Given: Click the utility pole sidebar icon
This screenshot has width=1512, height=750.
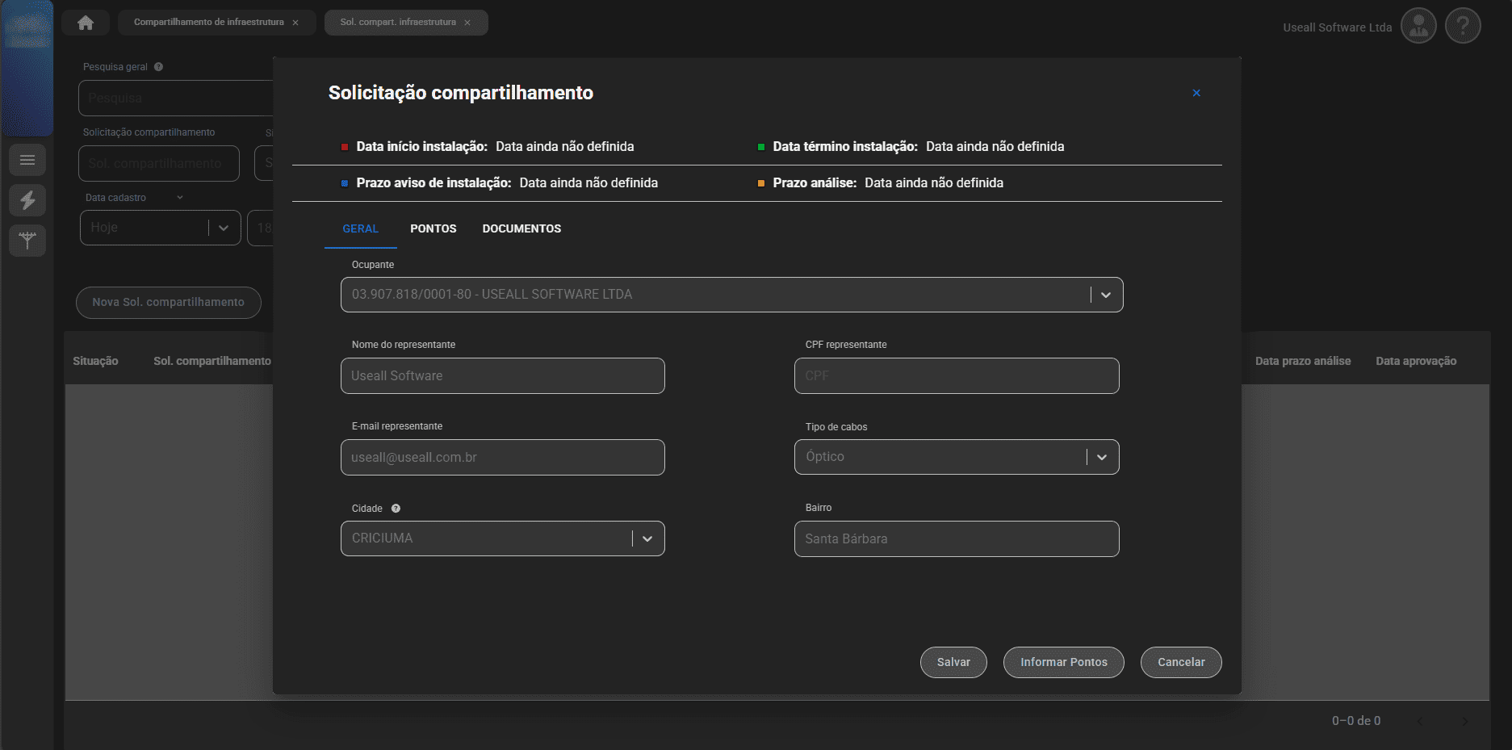Looking at the screenshot, I should (27, 241).
